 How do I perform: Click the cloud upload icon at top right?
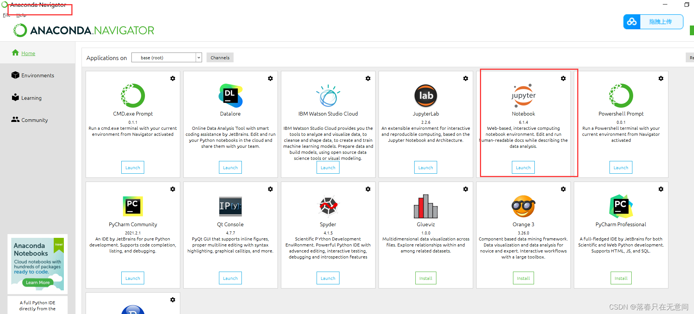pos(632,22)
